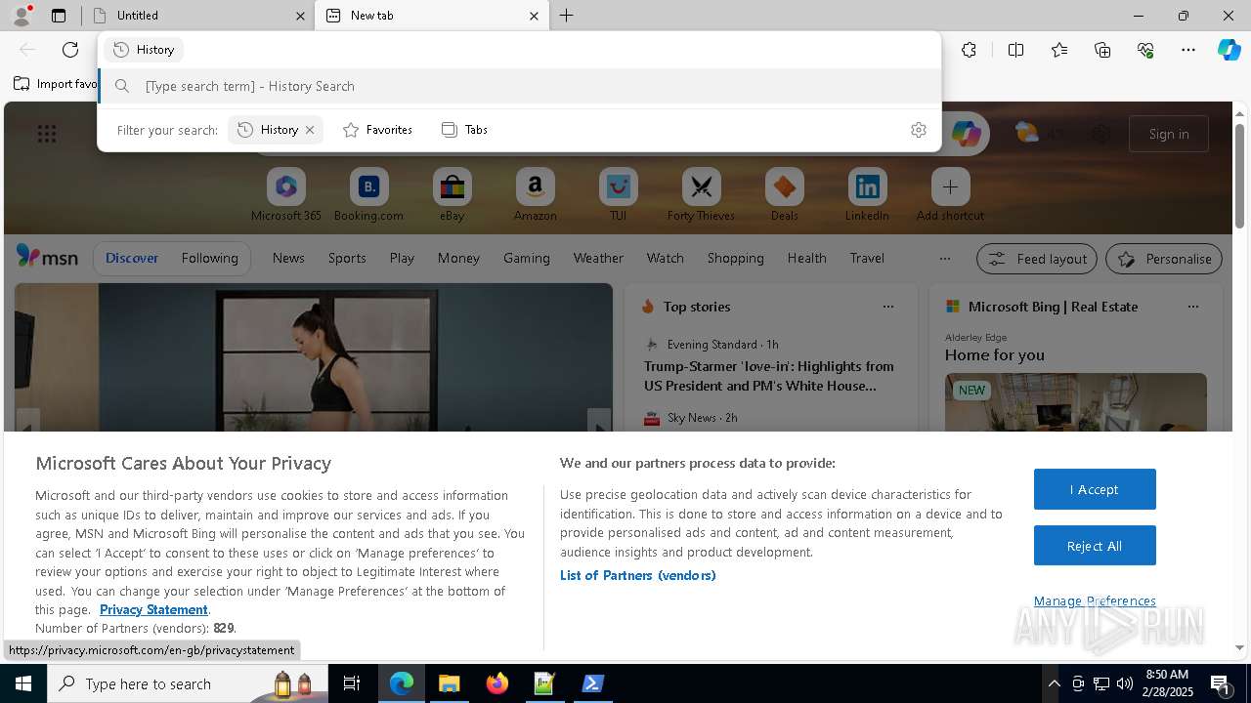
Task: Toggle Split screen icon
Action: 1015,50
